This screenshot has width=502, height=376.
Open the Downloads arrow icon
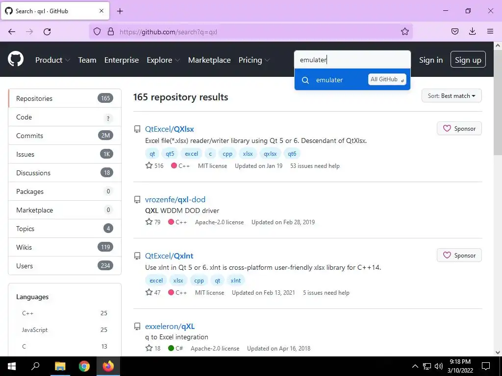pos(472,31)
